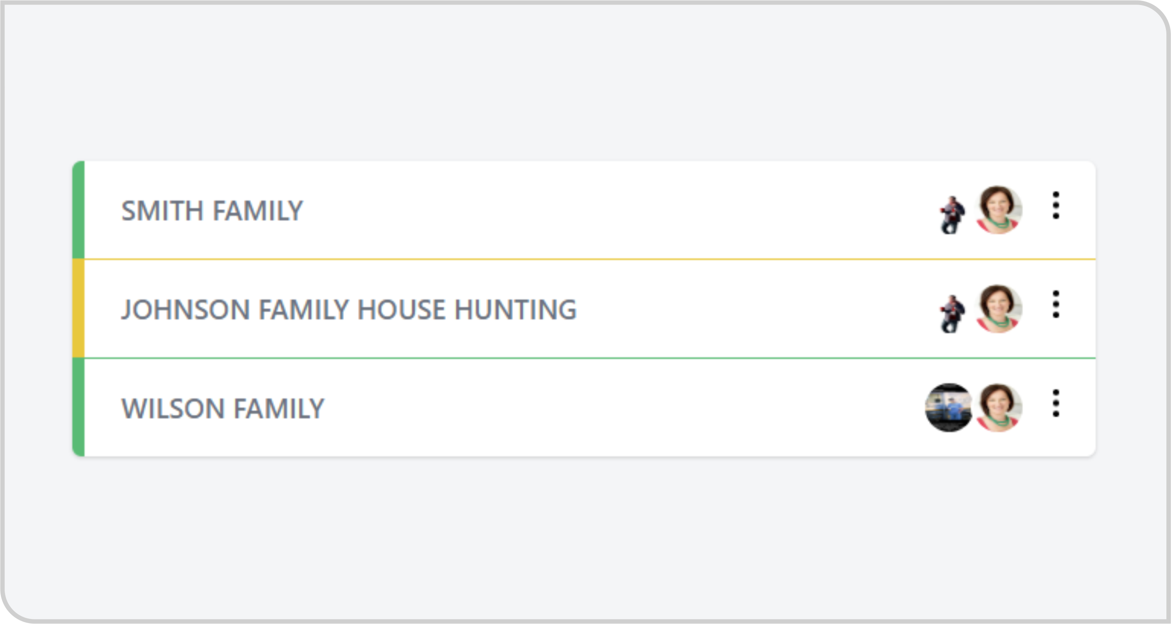The image size is (1171, 624).
Task: Click the gray background below the family list
Action: (584, 536)
